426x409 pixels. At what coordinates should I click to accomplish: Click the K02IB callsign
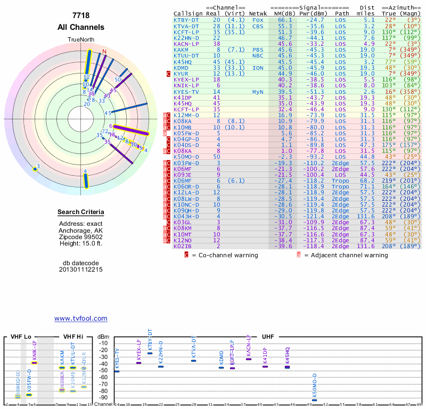[x=183, y=246]
